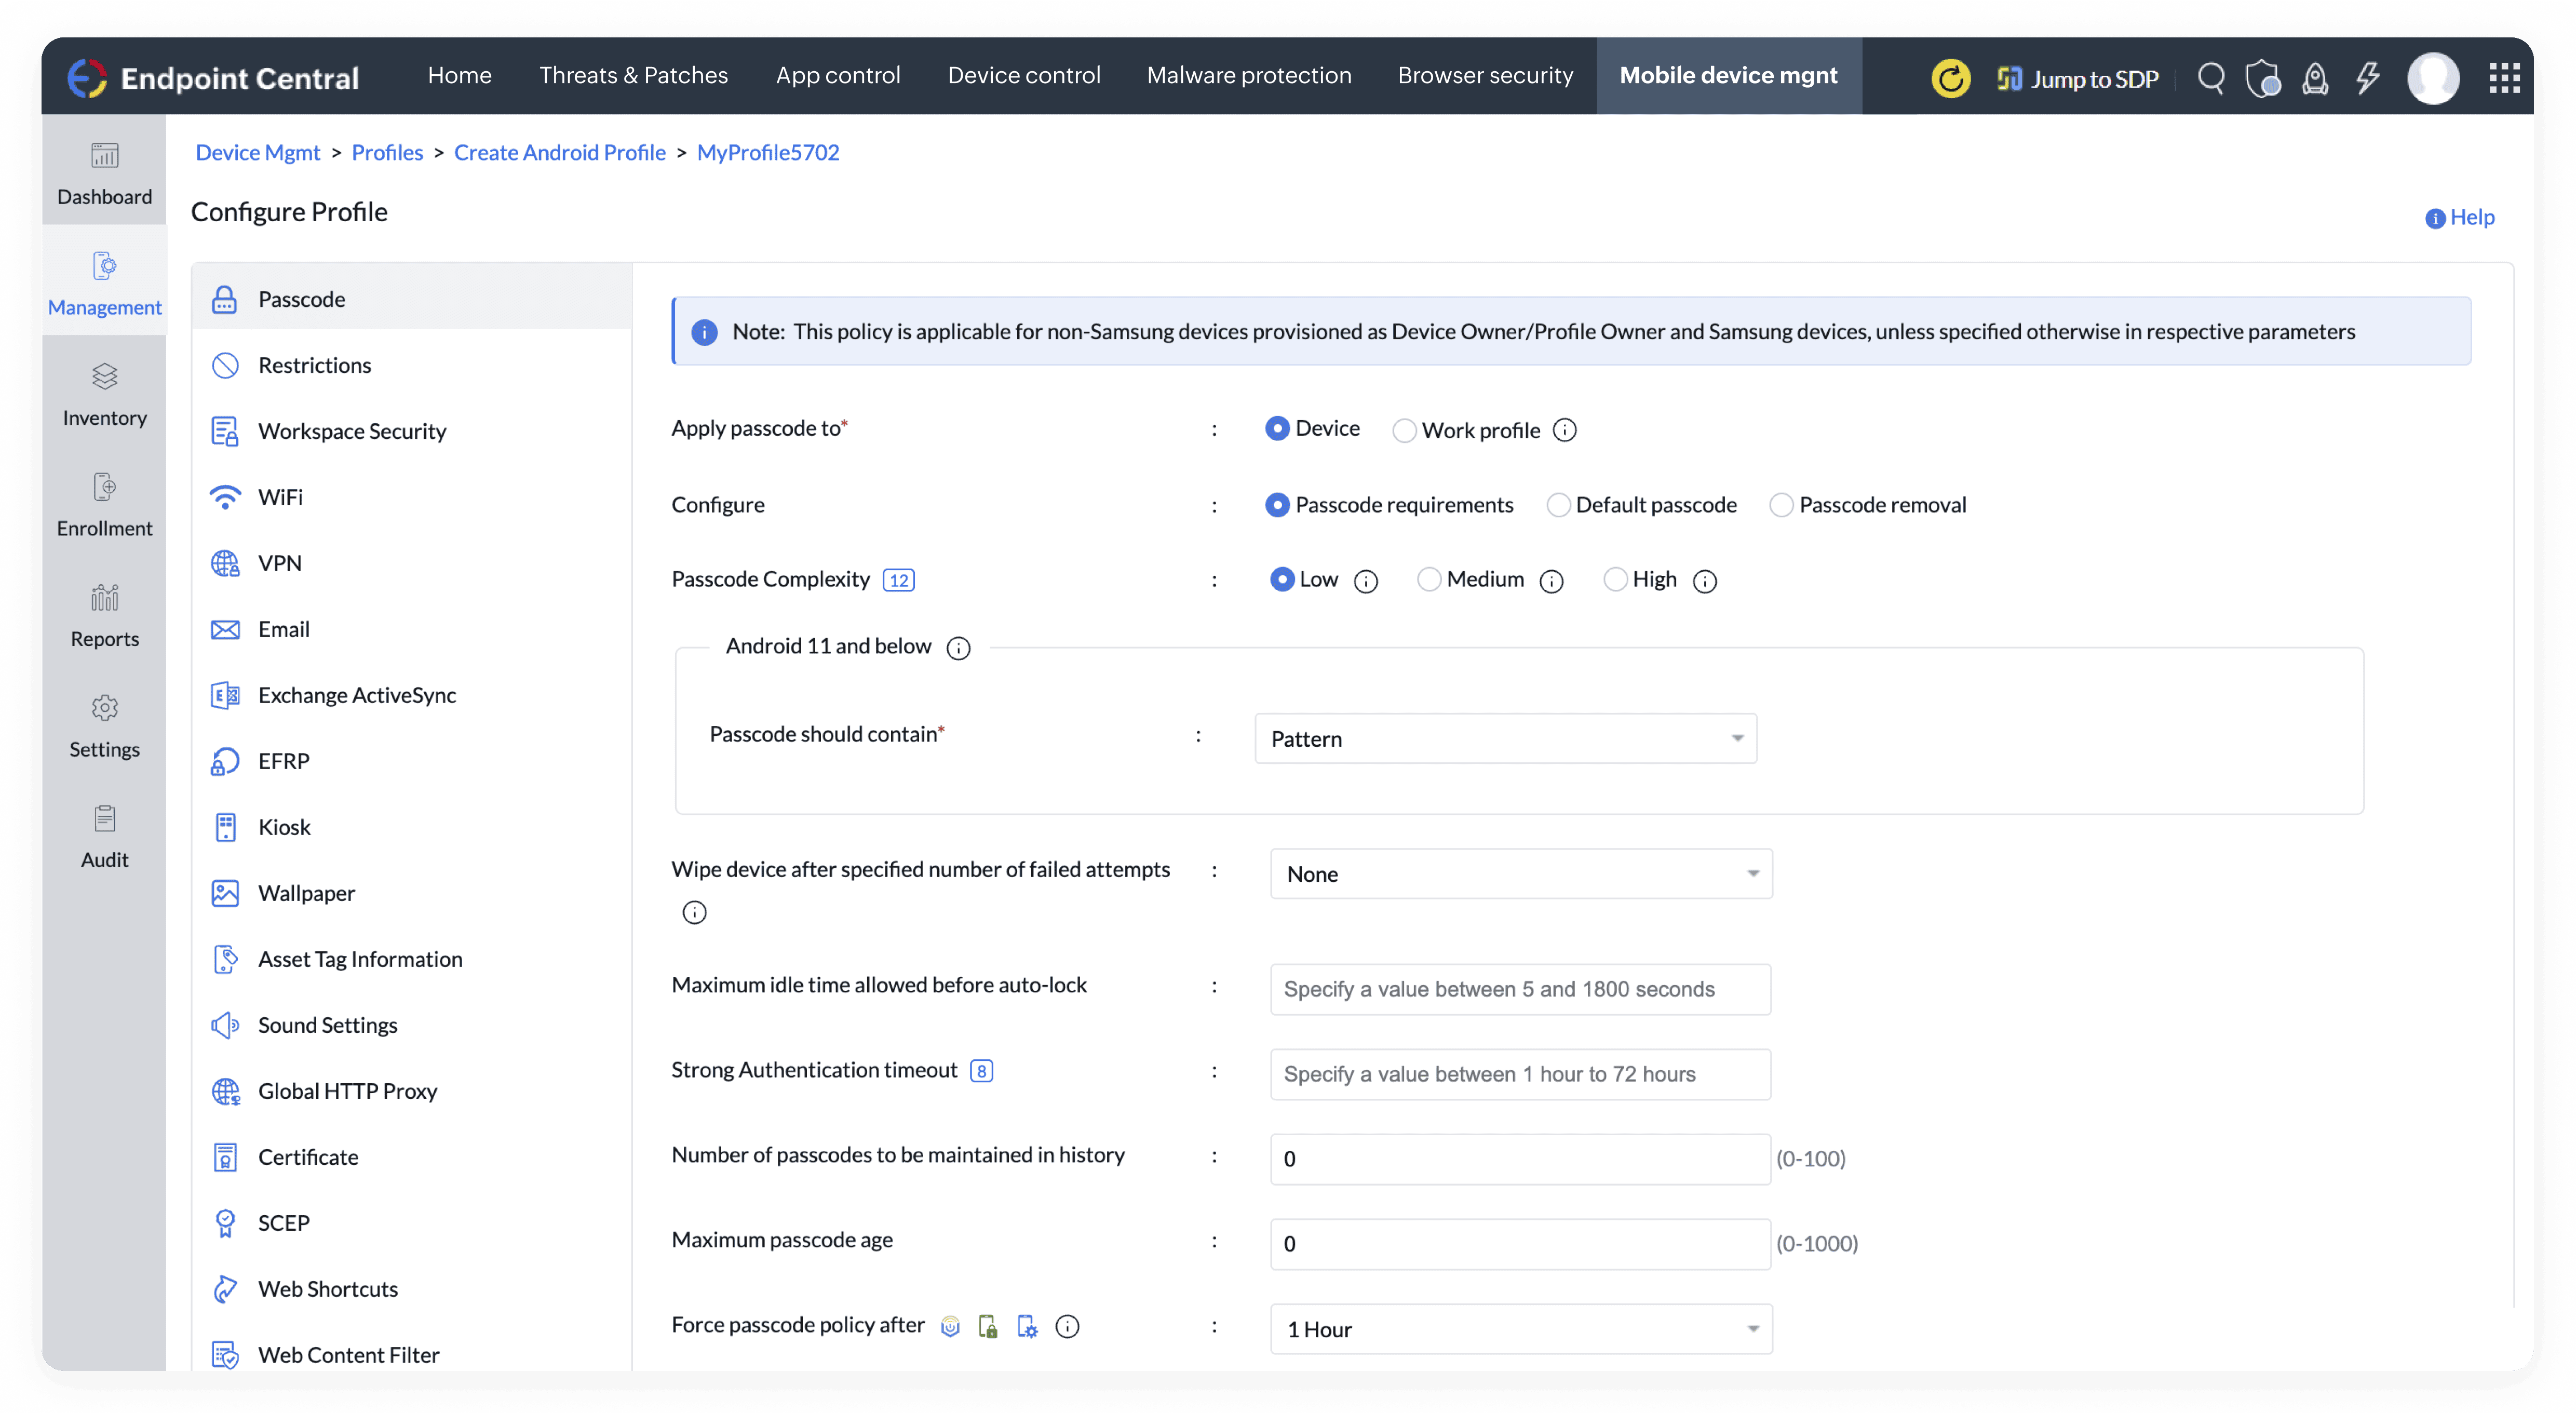
Task: Choose Medium passcode complexity
Action: click(x=1428, y=579)
